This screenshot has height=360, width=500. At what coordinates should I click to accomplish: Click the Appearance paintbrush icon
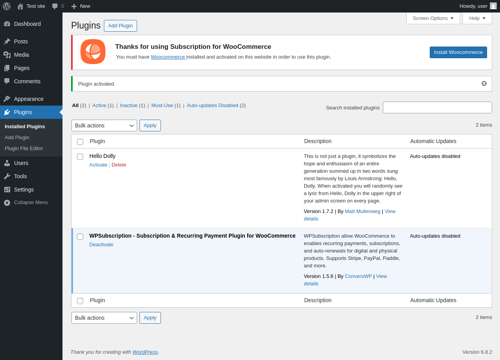(x=7, y=99)
